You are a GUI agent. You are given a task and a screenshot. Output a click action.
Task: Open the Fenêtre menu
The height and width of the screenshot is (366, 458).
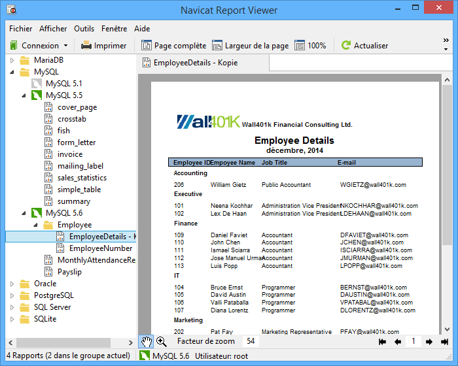(114, 29)
